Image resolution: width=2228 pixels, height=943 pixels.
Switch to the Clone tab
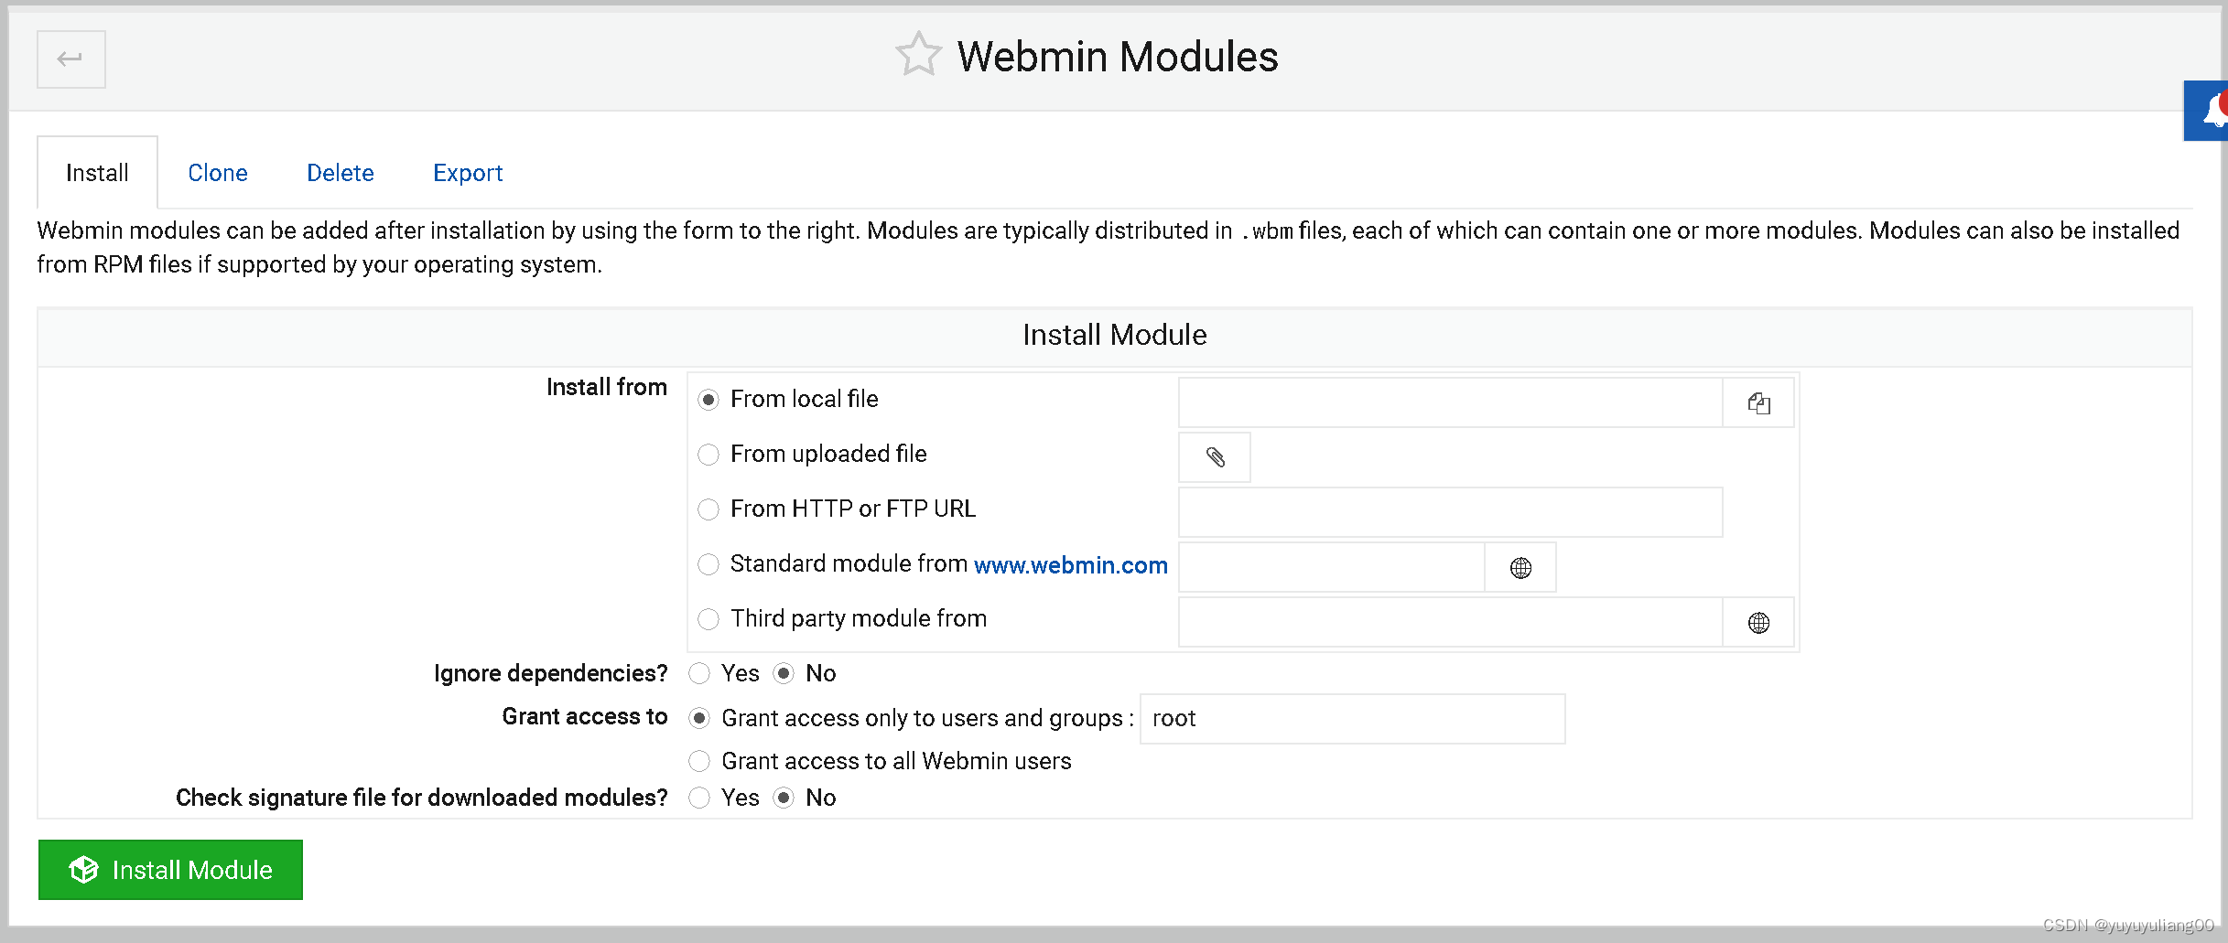click(218, 172)
